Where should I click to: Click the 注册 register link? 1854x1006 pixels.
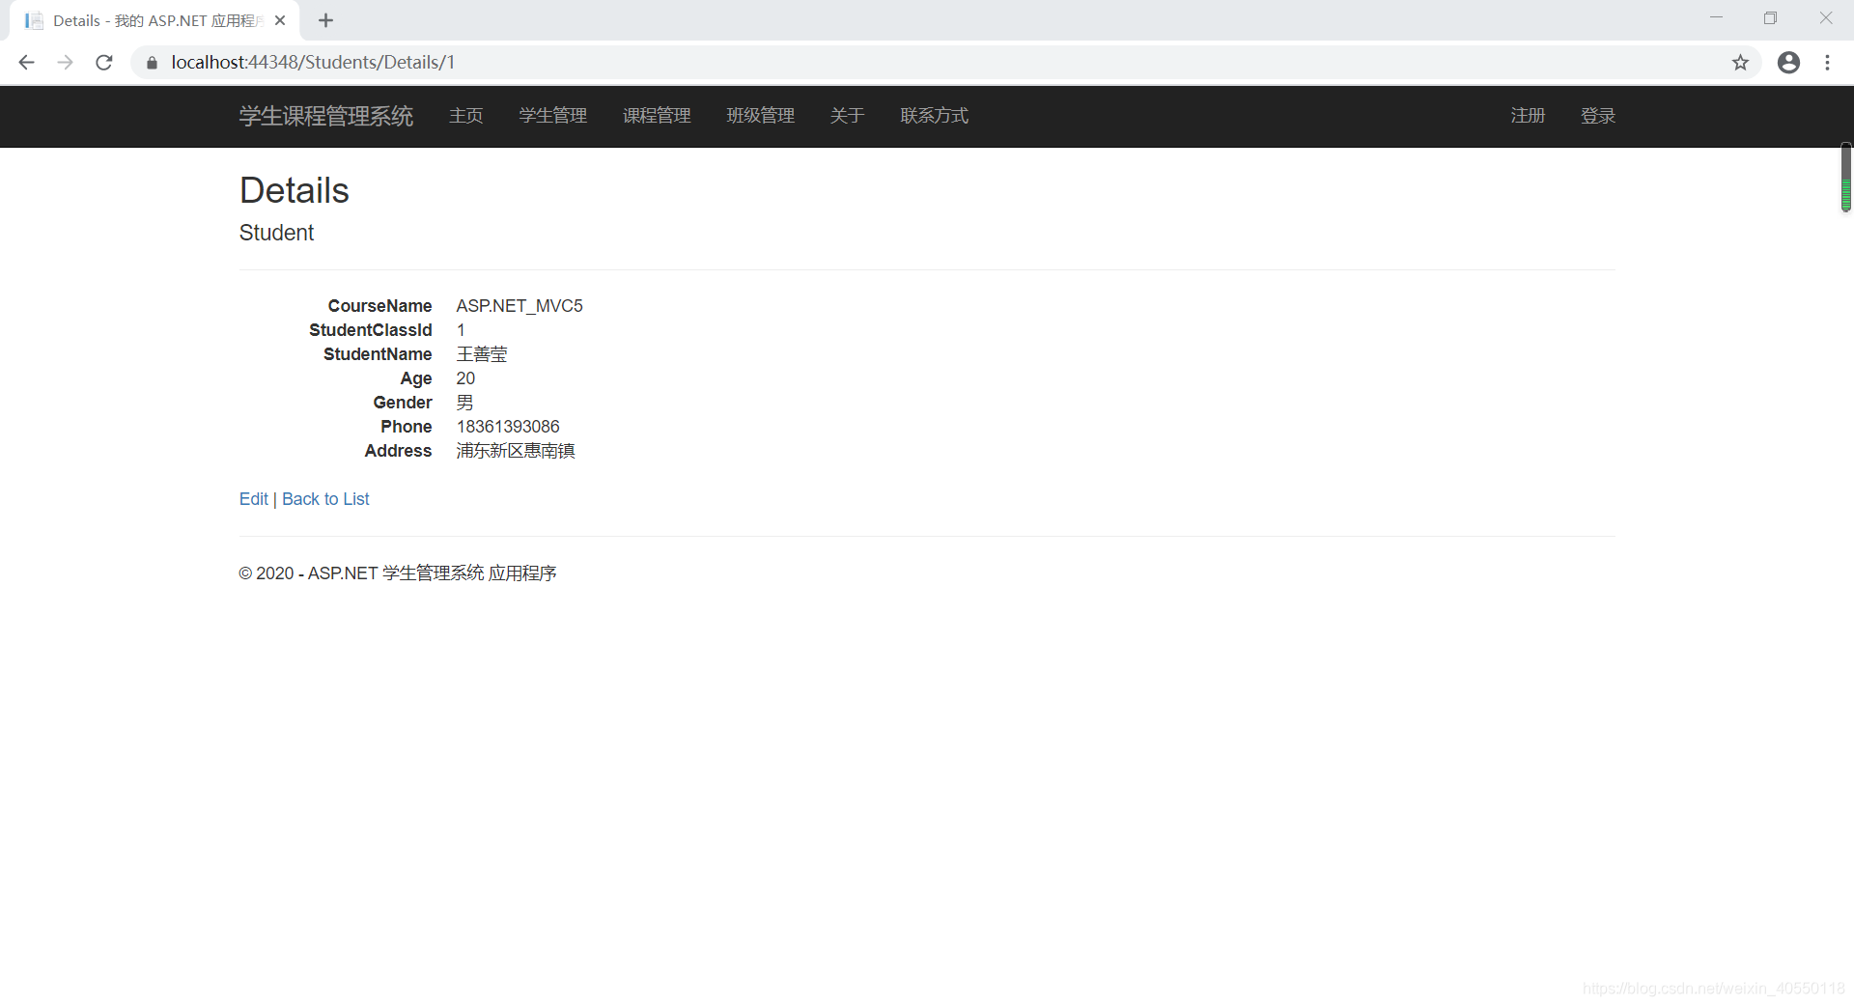point(1528,116)
